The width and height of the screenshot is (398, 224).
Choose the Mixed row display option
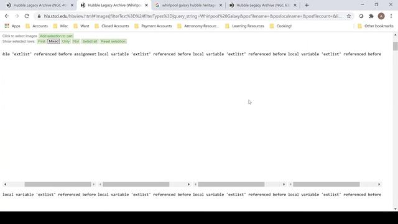[53, 42]
